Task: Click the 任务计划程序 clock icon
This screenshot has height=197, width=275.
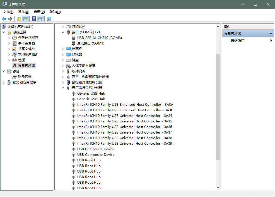Action: [15, 38]
